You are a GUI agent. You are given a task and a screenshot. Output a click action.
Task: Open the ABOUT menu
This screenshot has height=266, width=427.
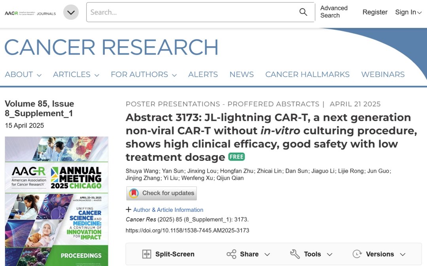(x=23, y=74)
